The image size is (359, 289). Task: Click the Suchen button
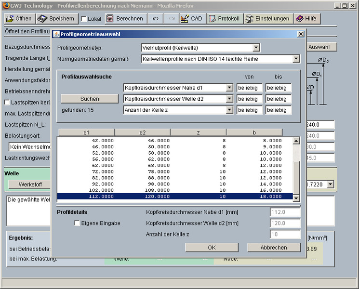pos(90,99)
